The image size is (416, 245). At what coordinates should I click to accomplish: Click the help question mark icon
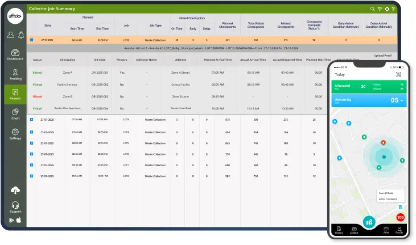(393, 9)
